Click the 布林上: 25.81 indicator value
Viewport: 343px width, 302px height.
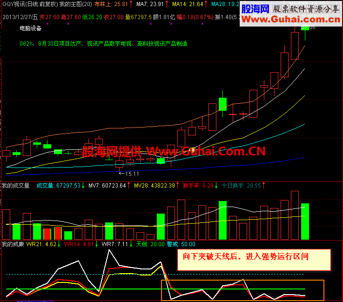(111, 4)
